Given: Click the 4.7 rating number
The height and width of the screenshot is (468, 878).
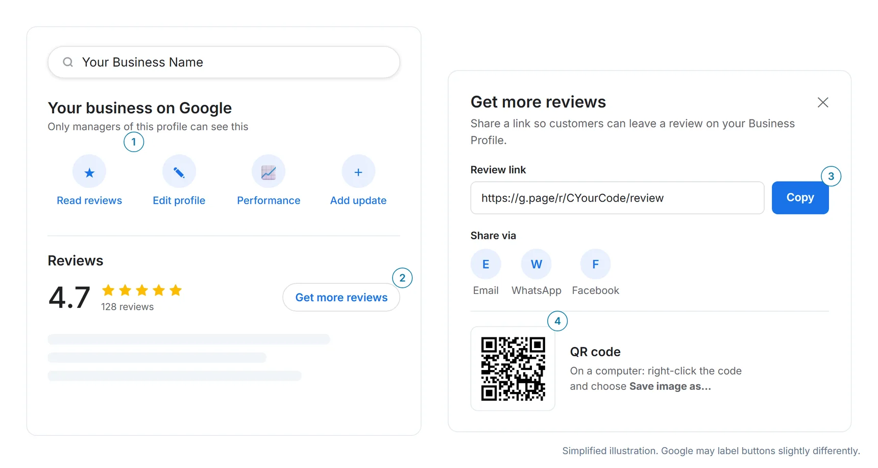Looking at the screenshot, I should click(x=69, y=298).
